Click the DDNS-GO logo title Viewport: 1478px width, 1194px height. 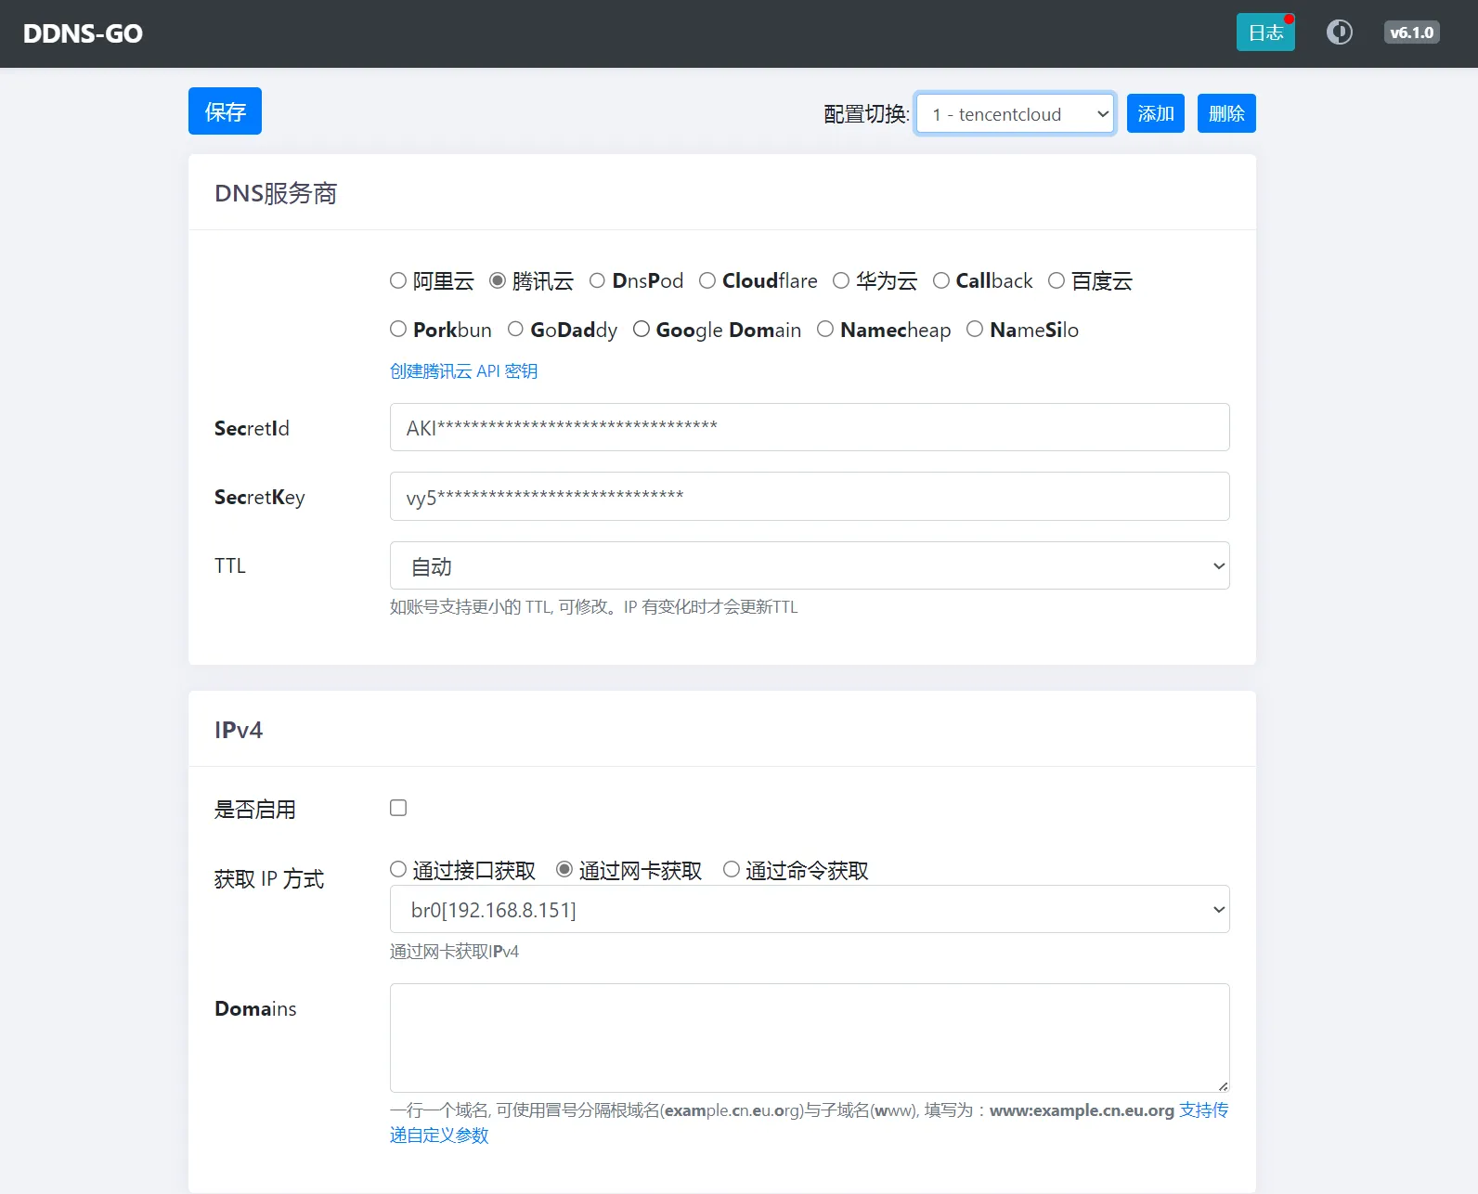[83, 33]
